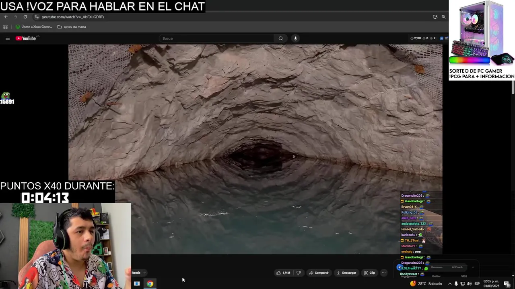Click the Descargar download button
This screenshot has width=515, height=289.
point(346,273)
